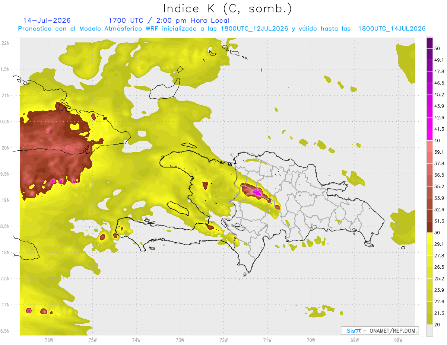Click the '70W' longitude label
This screenshot has width=447, height=345.
[x=311, y=340]
